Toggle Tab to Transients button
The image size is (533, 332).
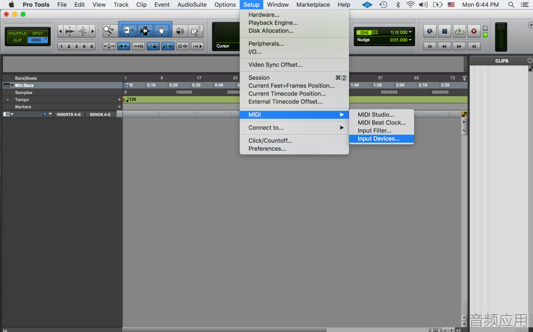pyautogui.click(x=124, y=46)
